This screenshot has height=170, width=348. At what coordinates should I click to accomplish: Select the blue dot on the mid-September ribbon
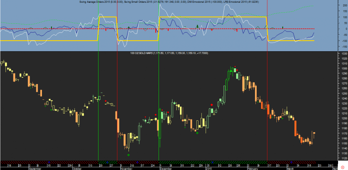click(x=49, y=162)
